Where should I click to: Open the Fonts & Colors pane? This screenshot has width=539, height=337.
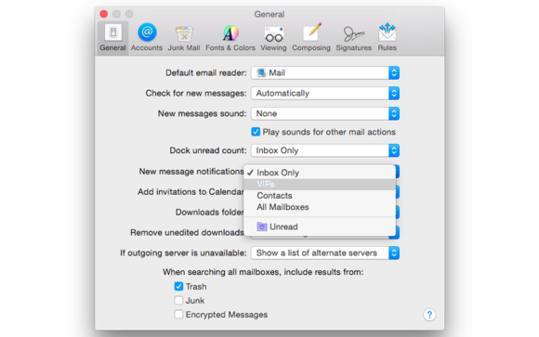230,37
